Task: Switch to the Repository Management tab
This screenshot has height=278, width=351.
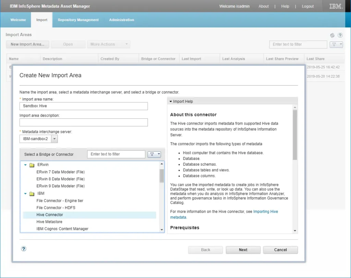Action: (x=78, y=20)
